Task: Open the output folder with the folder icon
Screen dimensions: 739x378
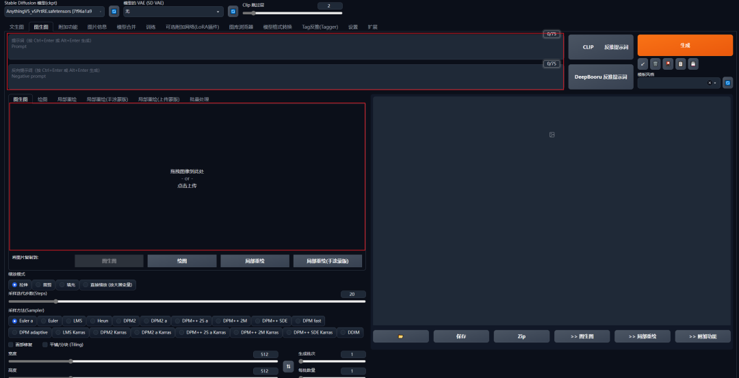Action: click(x=401, y=336)
